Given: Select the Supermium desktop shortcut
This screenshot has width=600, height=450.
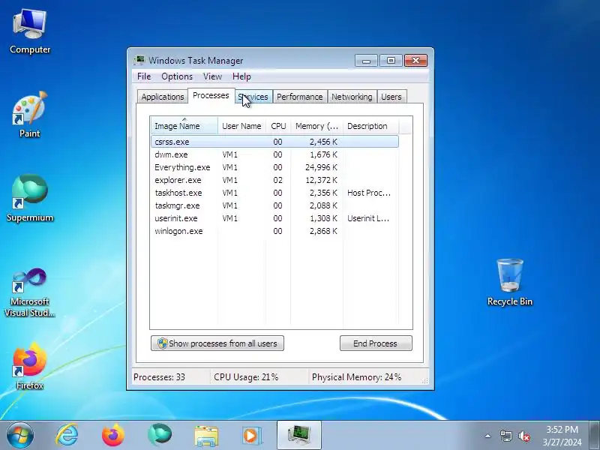Looking at the screenshot, I should pyautogui.click(x=30, y=198).
